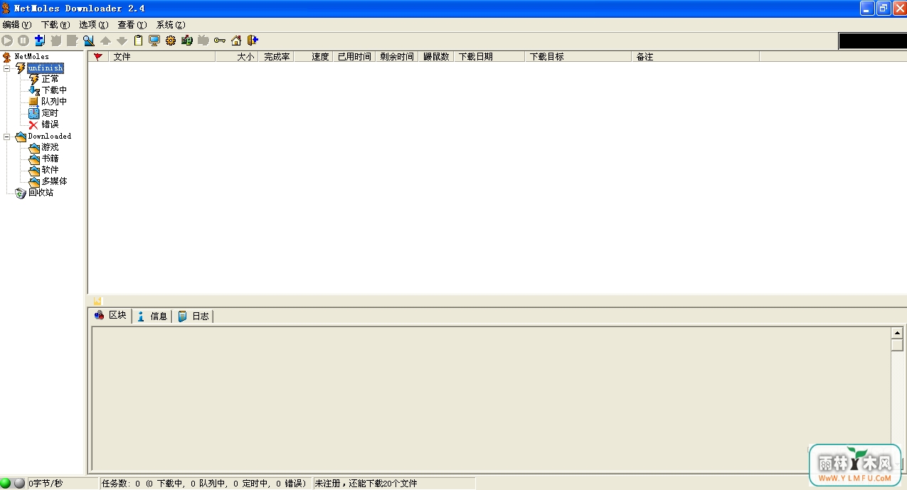907x490 pixels.
Task: Click the recycle bin icon for 回收站
Action: click(21, 193)
